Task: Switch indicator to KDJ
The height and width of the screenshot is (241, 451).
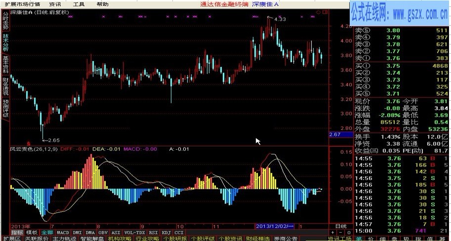Action: [x=166, y=233]
